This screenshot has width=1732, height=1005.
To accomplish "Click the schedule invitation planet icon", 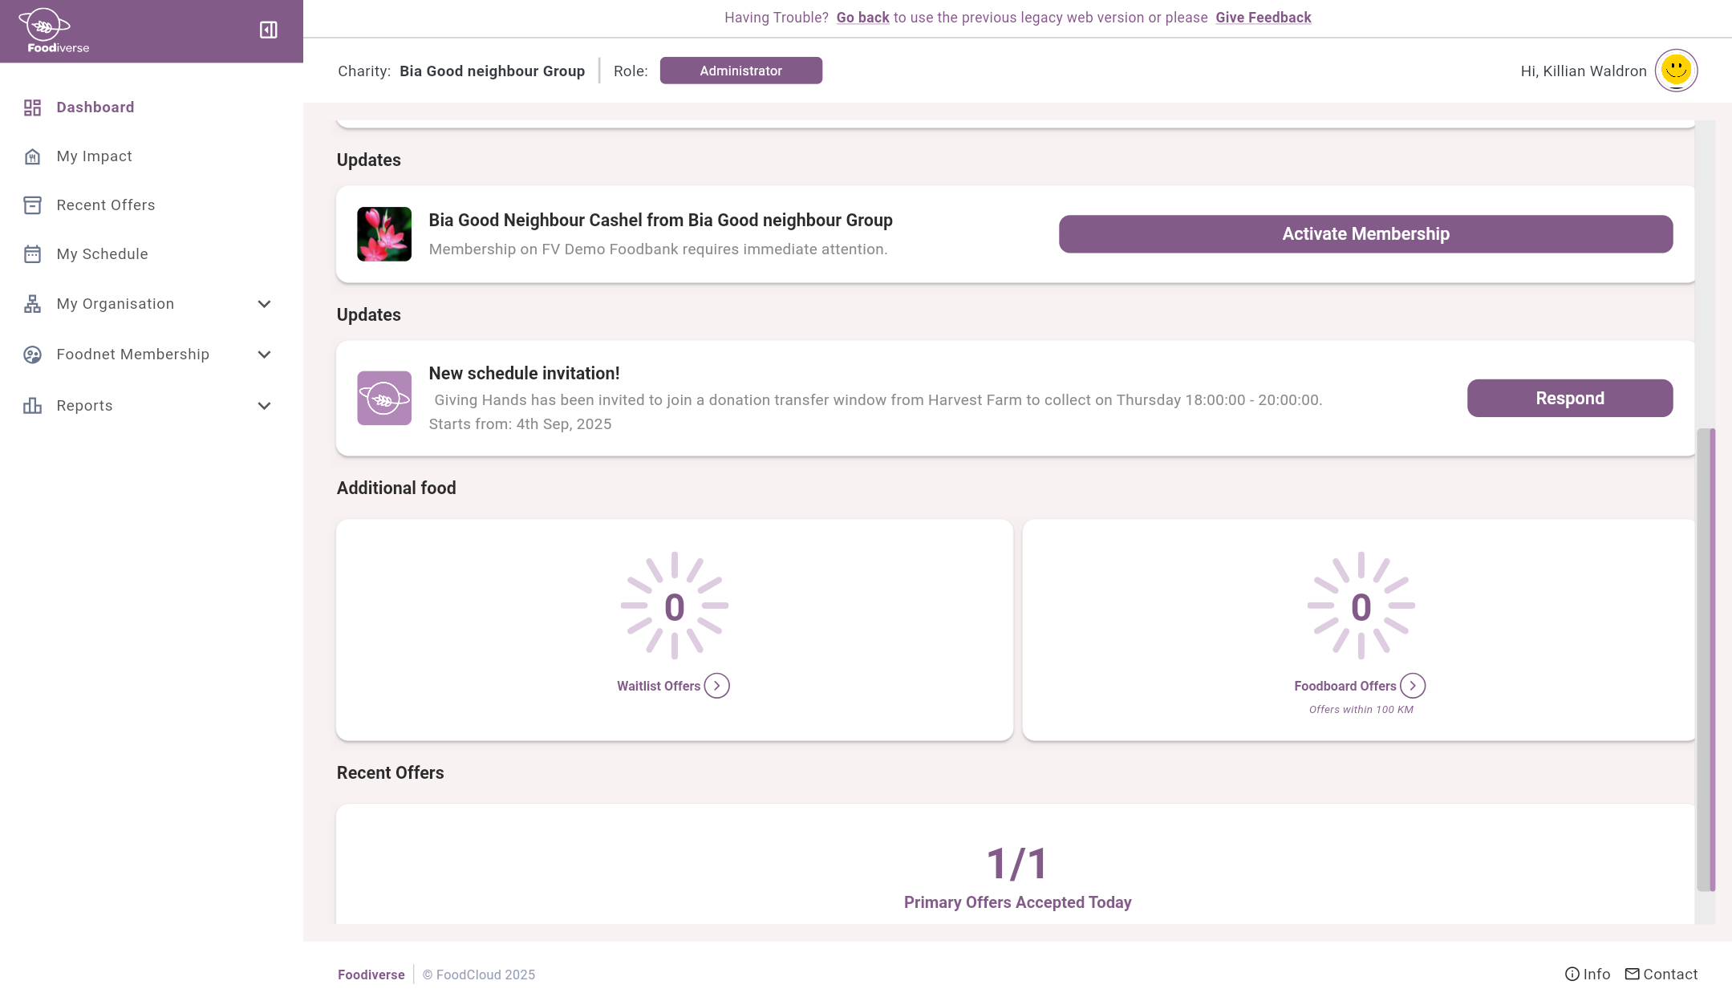I will point(384,398).
